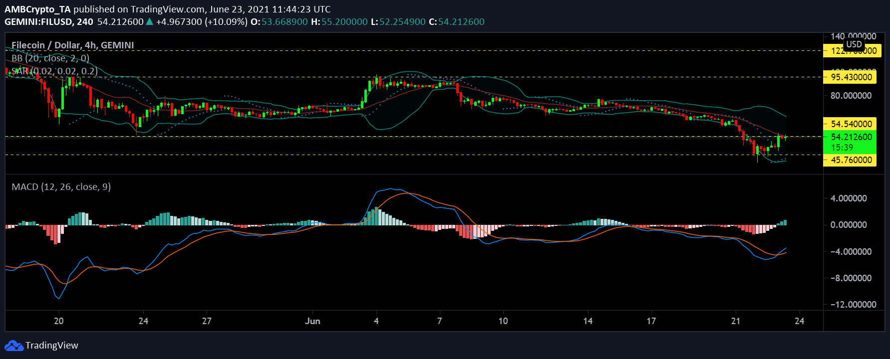The image size is (890, 359).
Task: Click the +4.967300 (+10.09%) change value
Action: (x=202, y=21)
